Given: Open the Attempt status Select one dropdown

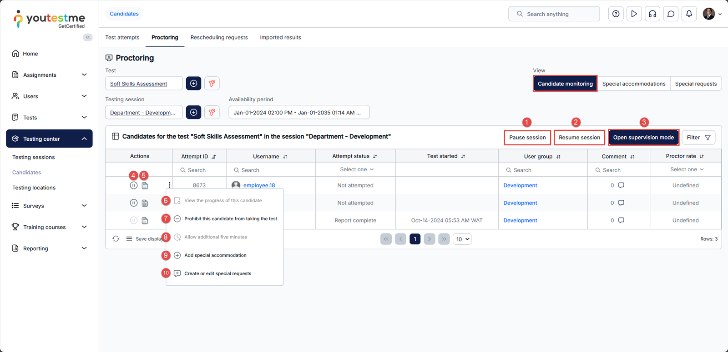Looking at the screenshot, I should [357, 169].
